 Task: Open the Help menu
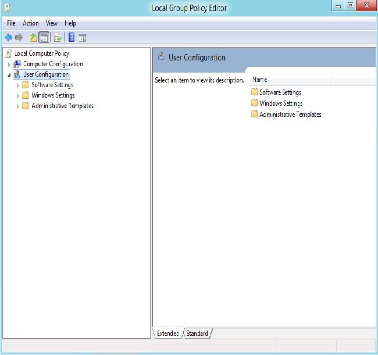point(70,23)
